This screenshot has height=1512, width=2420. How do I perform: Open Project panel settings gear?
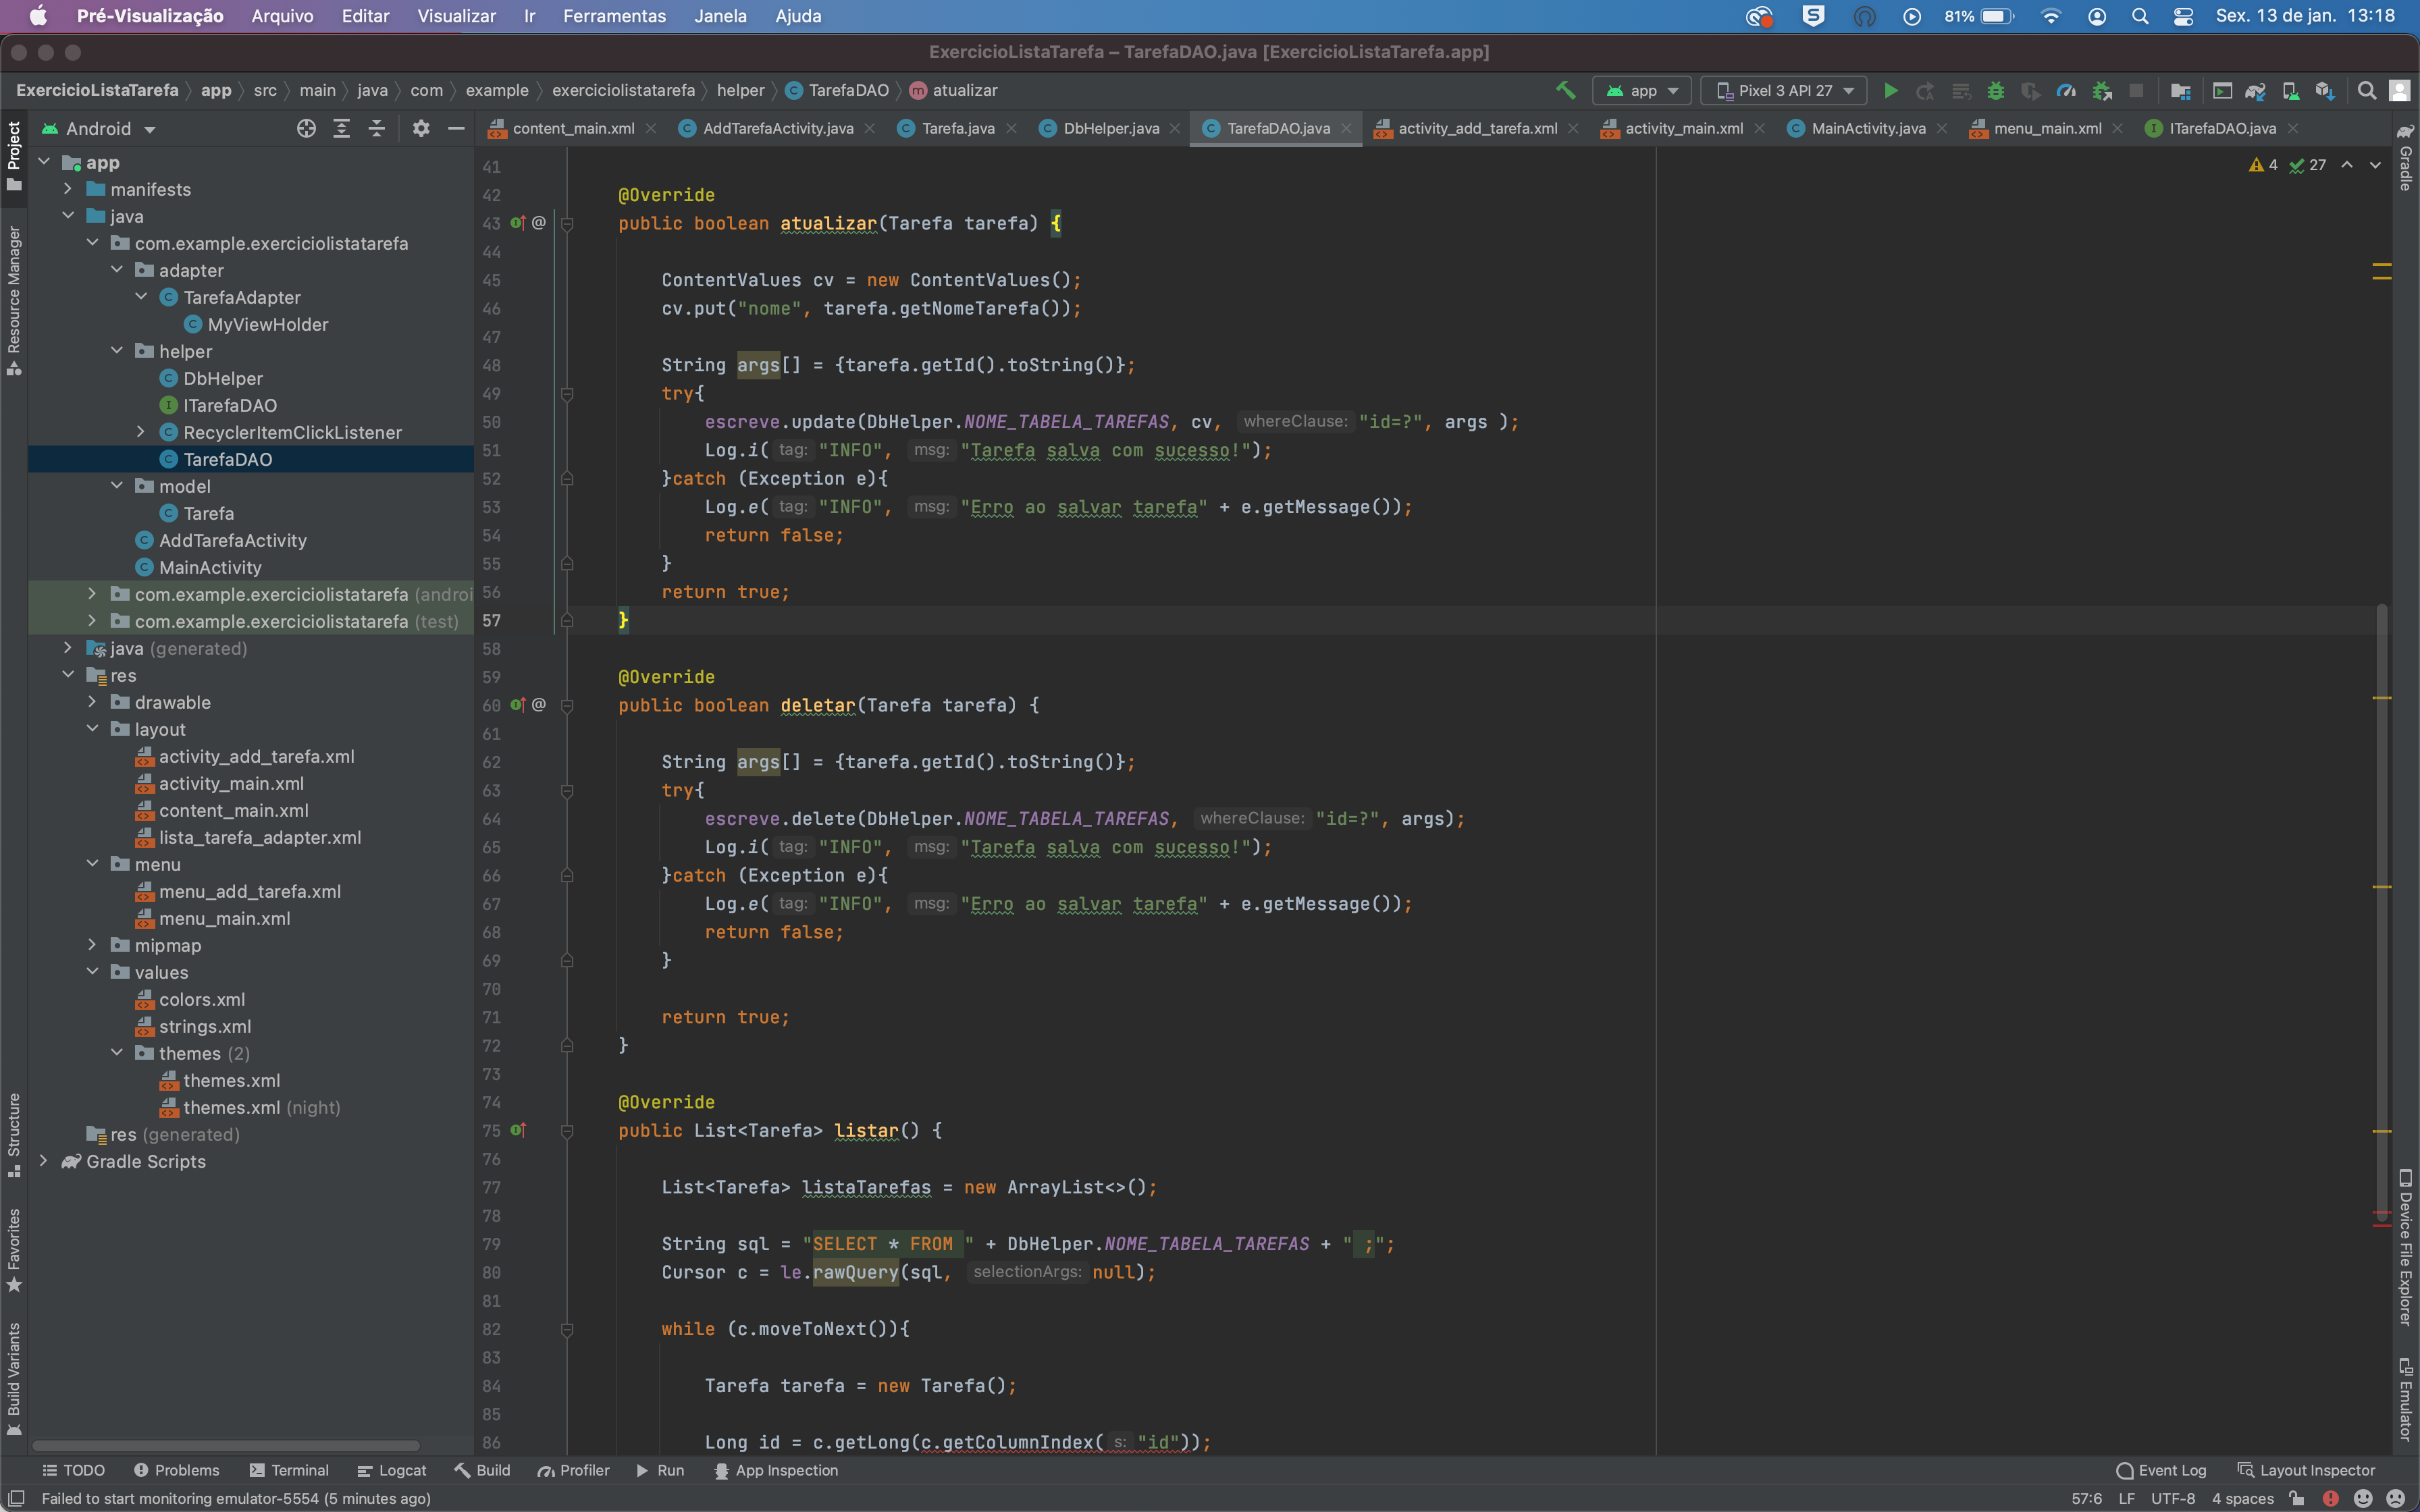tap(421, 128)
